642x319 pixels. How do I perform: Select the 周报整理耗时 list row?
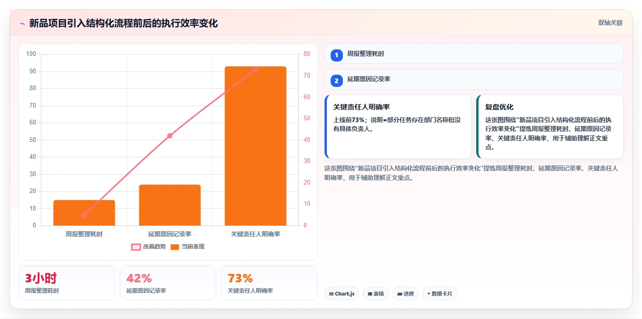474,54
